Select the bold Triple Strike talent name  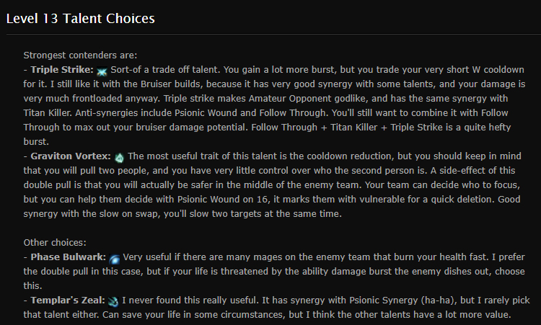62,70
